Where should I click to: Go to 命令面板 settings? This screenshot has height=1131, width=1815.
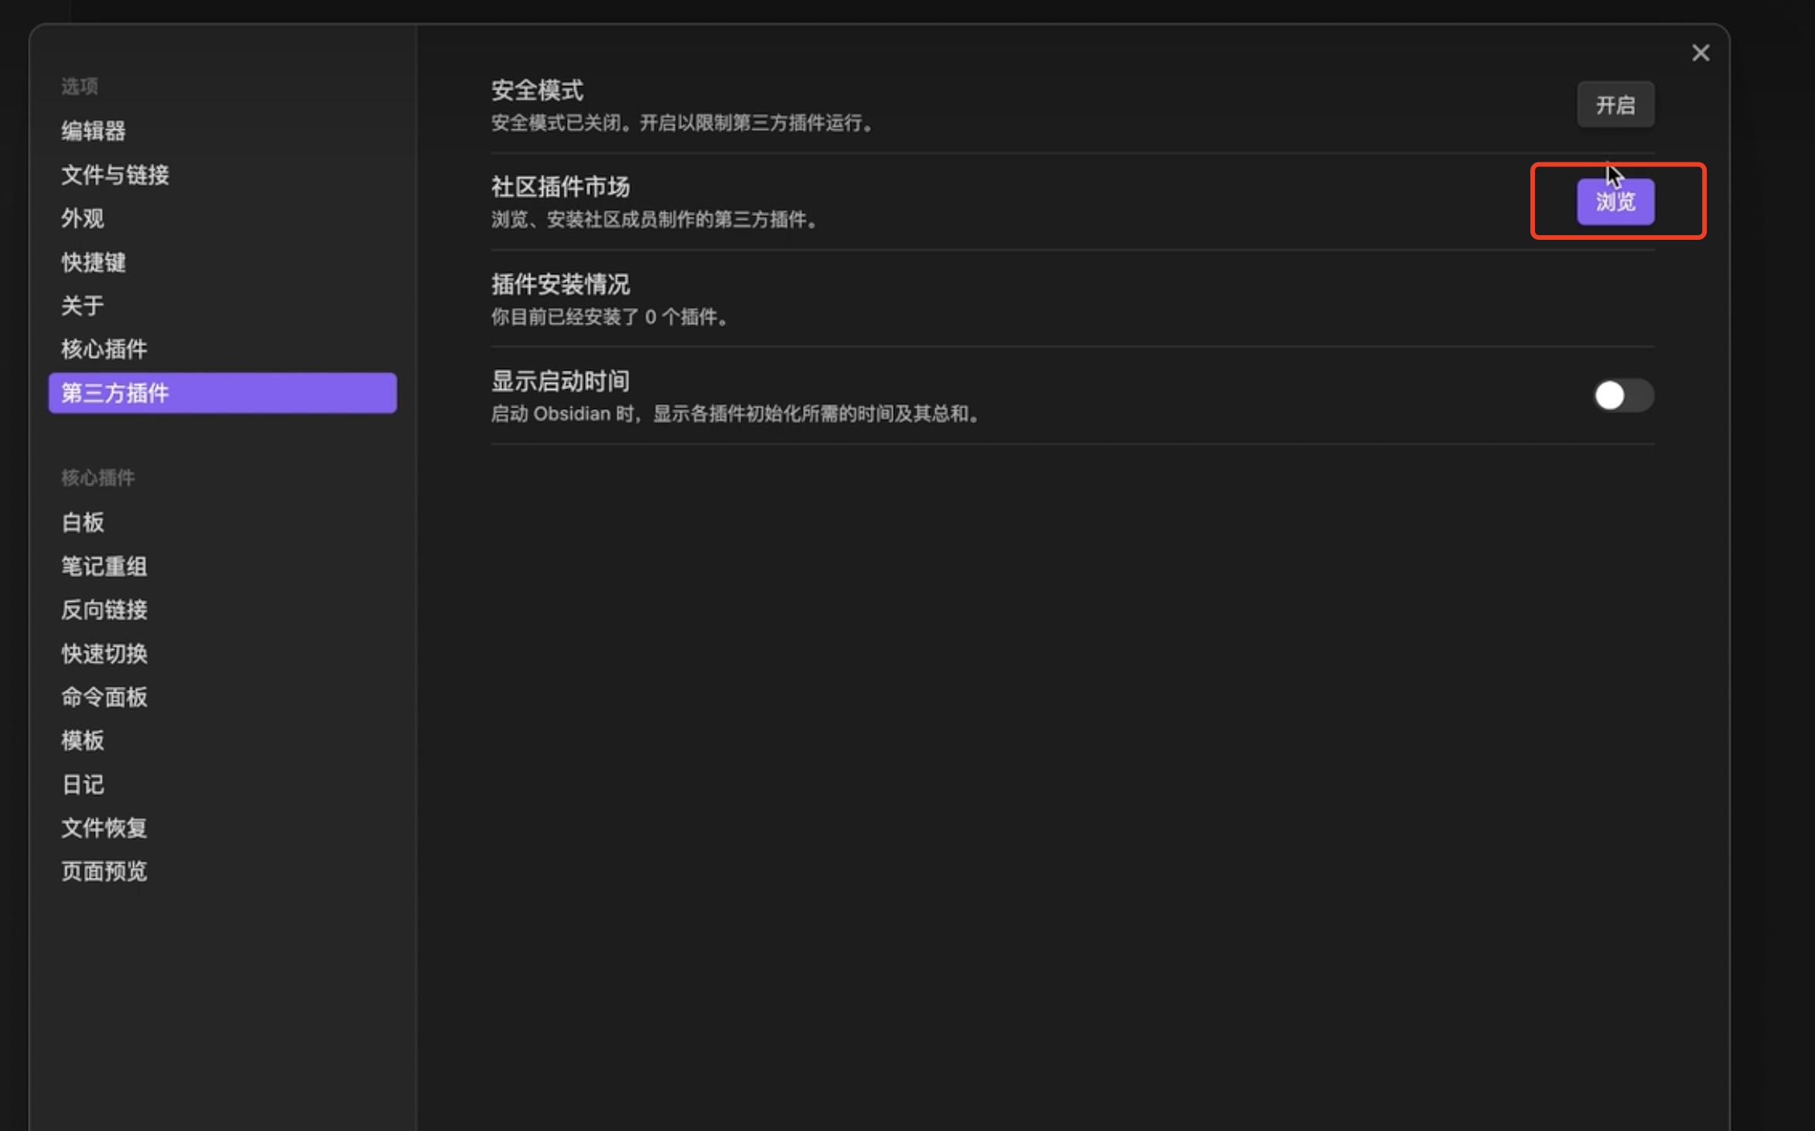coord(104,697)
